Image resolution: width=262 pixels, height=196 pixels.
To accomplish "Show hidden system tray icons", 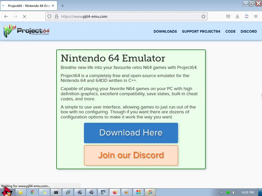I will [222, 192].
